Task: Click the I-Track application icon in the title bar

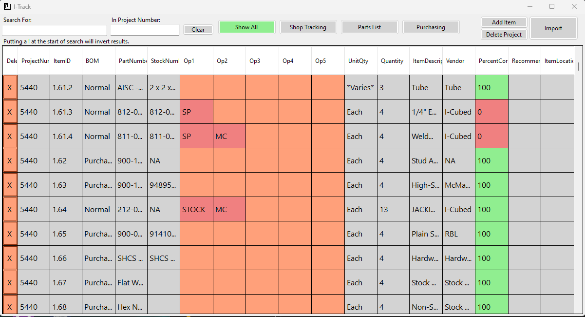Action: click(6, 6)
